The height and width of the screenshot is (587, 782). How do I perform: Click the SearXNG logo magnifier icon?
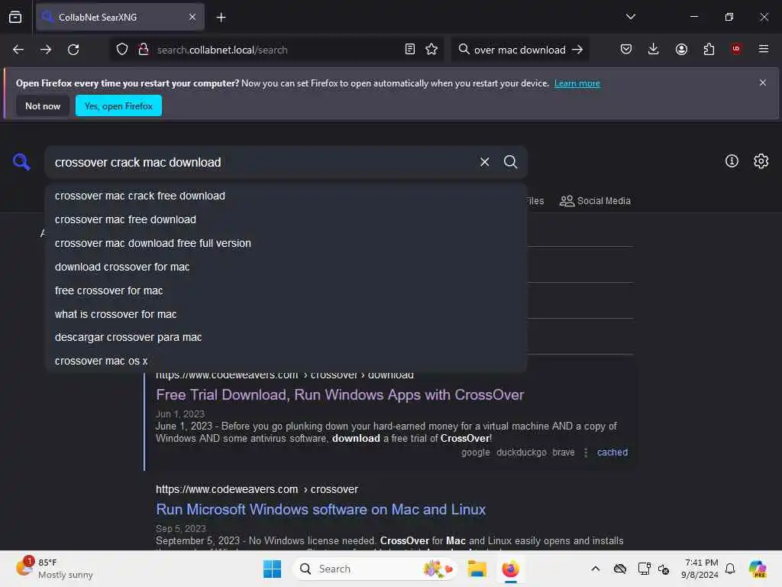[21, 162]
